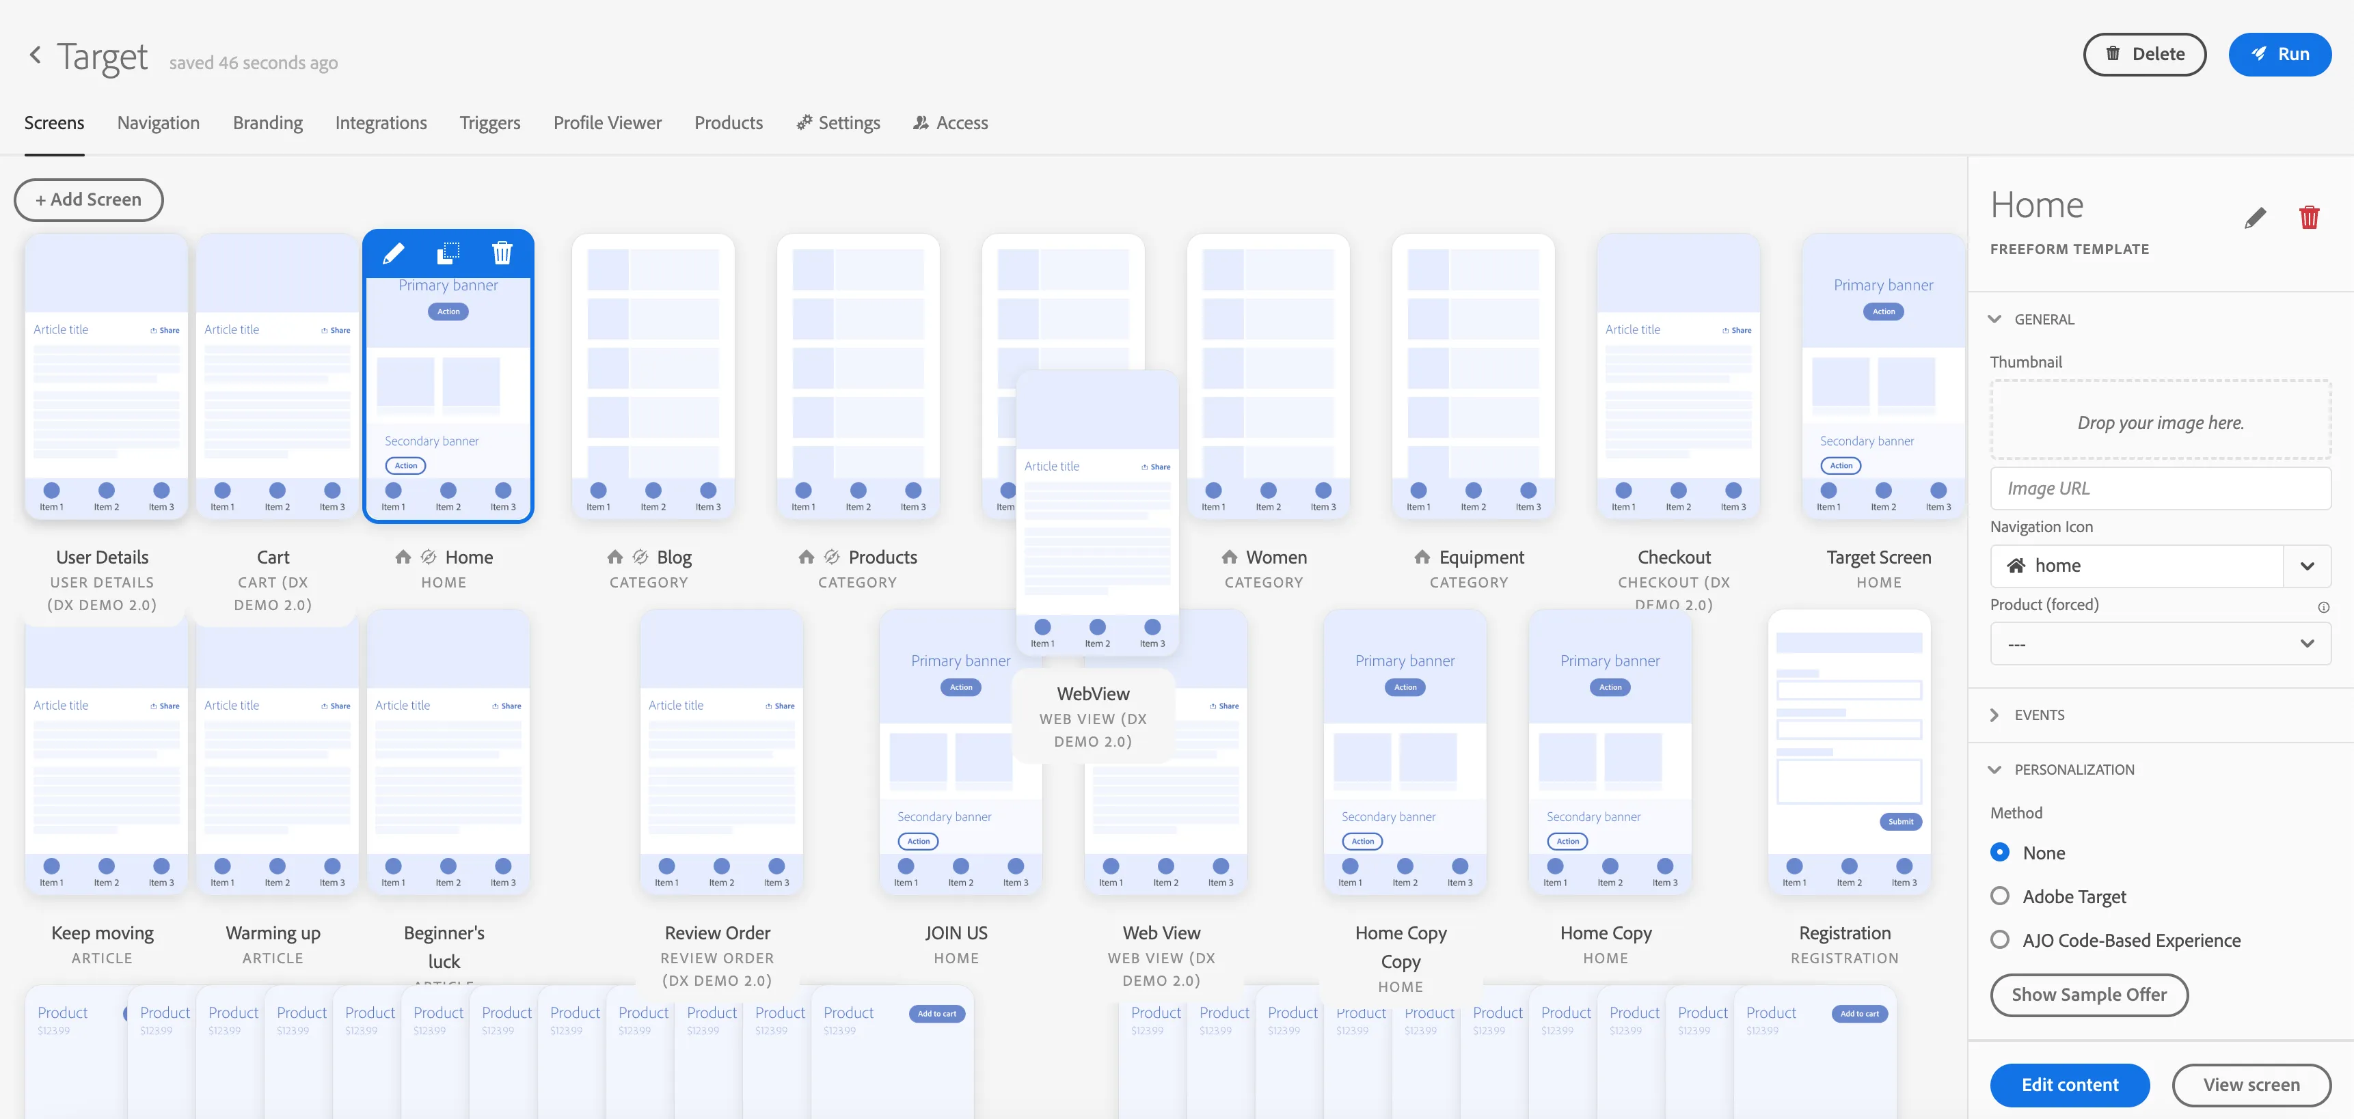Select Adobe Target personalization method
Image resolution: width=2354 pixels, height=1119 pixels.
click(1999, 895)
